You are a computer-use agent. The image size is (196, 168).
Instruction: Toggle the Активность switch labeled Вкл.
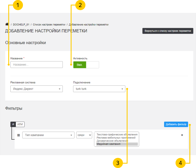pyautogui.click(x=86, y=65)
